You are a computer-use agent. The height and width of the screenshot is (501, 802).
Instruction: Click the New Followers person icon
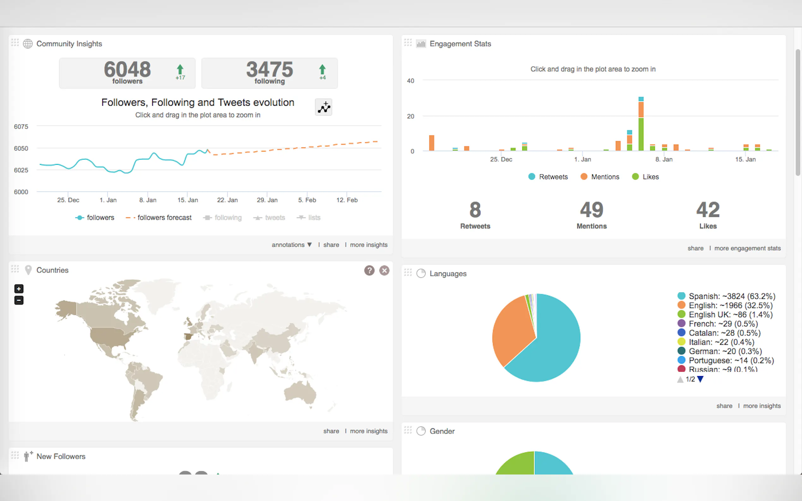point(27,456)
